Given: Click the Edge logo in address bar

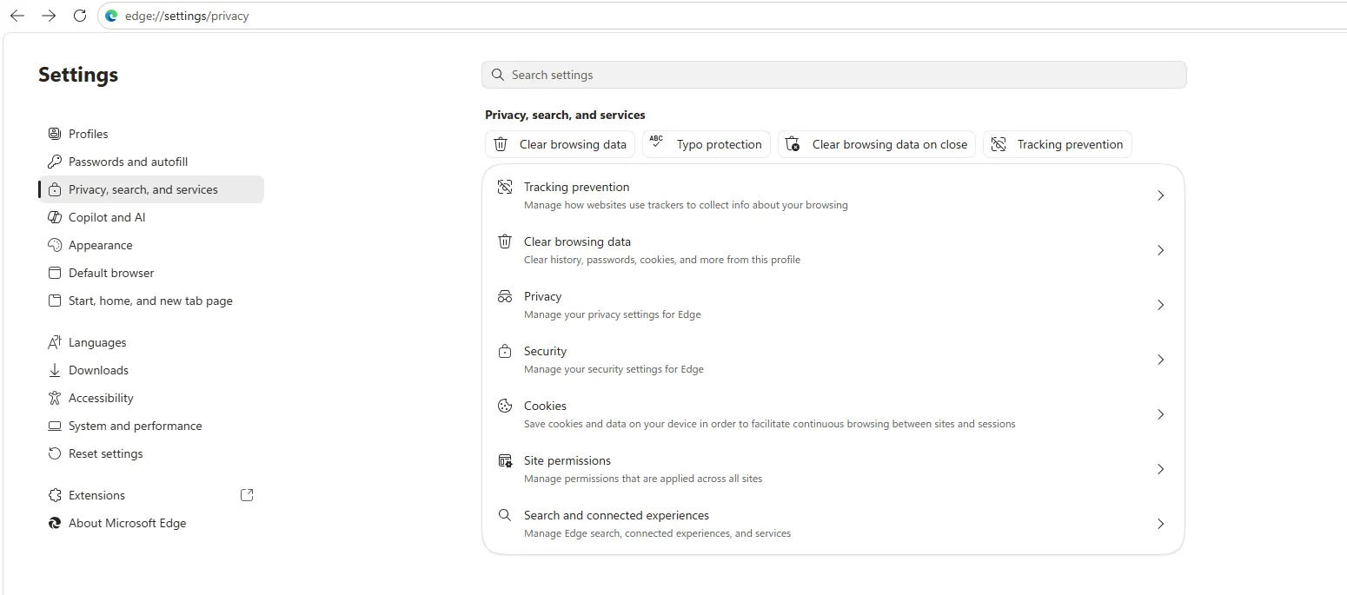Looking at the screenshot, I should pos(111,16).
